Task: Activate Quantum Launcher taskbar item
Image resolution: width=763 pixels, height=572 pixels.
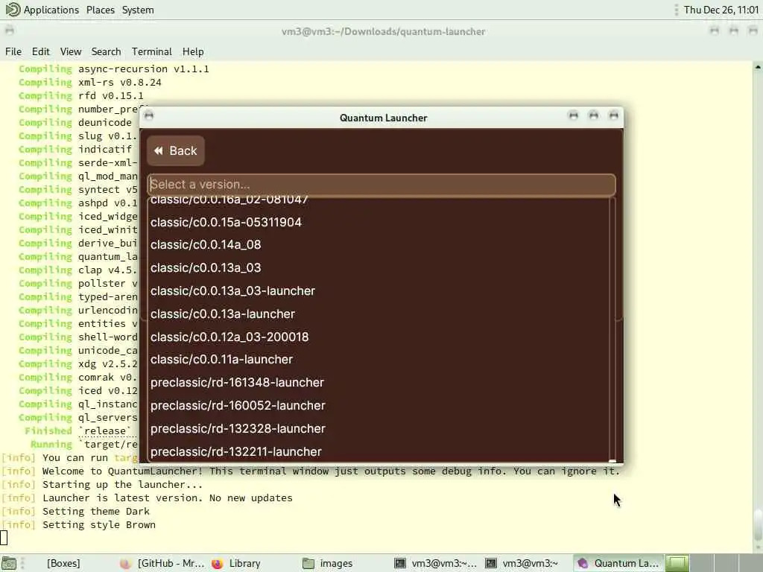Action: point(618,563)
